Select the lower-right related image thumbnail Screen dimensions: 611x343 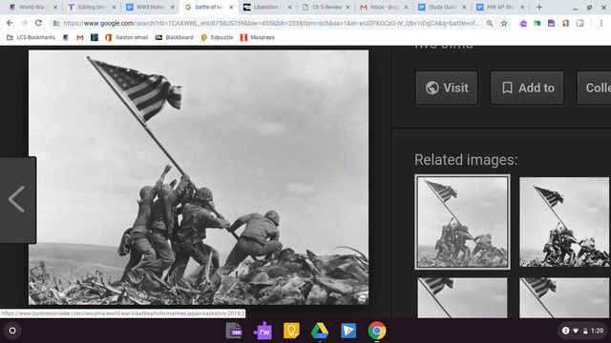tap(564, 298)
